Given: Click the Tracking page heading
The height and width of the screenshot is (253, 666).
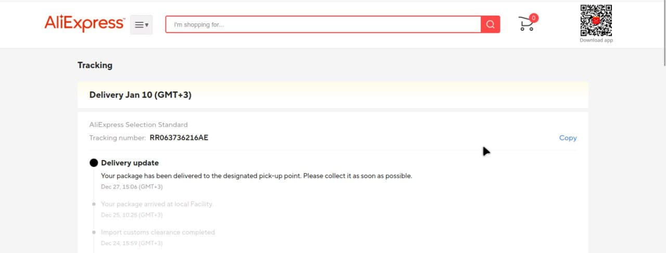Looking at the screenshot, I should click(x=95, y=65).
